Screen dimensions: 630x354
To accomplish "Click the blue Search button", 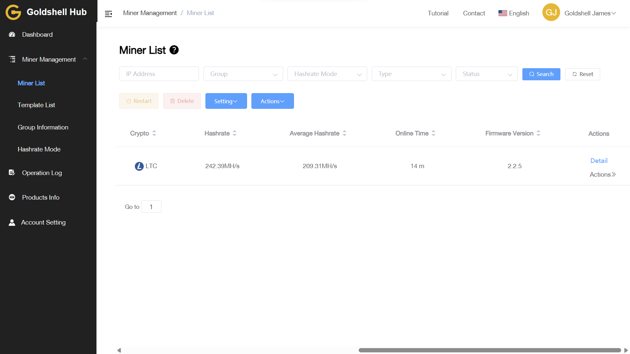I will [x=541, y=74].
